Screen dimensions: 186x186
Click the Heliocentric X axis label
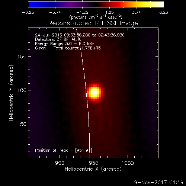coord(93,169)
